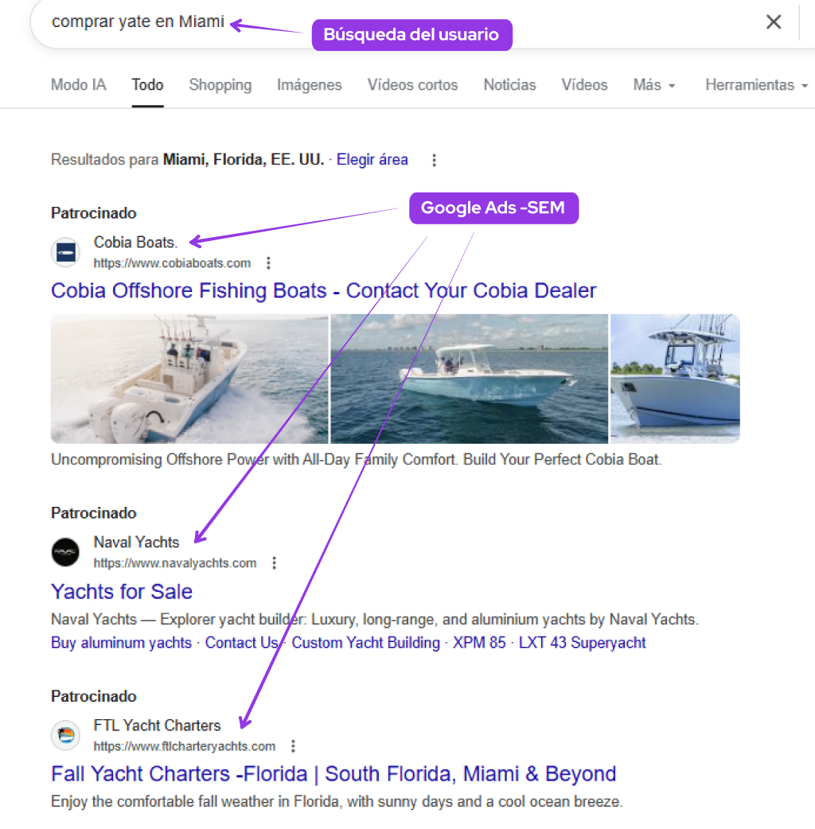The height and width of the screenshot is (829, 815).
Task: Click the Naval Yachts favicon icon
Action: coord(65,552)
